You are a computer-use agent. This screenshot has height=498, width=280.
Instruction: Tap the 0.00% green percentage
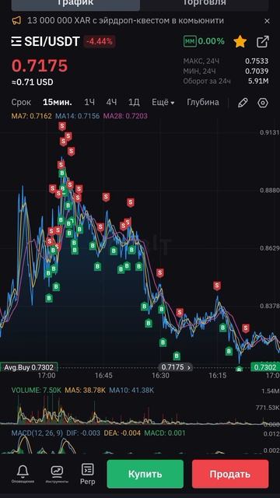211,41
